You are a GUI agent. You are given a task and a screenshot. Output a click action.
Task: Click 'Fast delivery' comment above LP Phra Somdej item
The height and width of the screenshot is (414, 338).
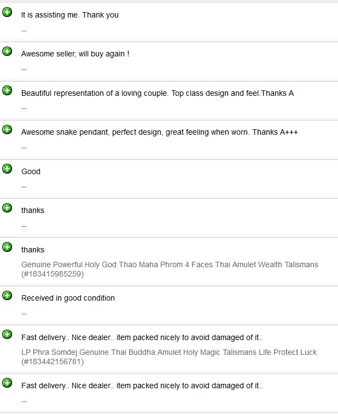click(x=142, y=337)
